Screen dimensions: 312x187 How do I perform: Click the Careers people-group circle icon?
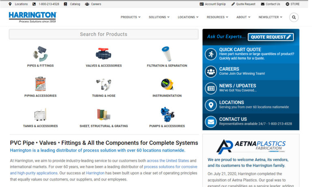211,72
